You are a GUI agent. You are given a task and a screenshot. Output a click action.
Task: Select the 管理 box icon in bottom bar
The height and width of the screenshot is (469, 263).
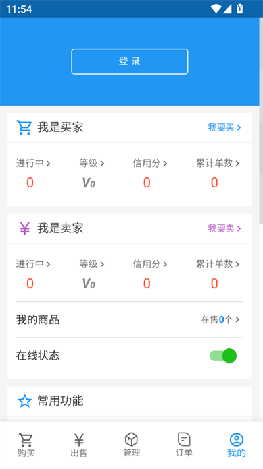coord(131,440)
